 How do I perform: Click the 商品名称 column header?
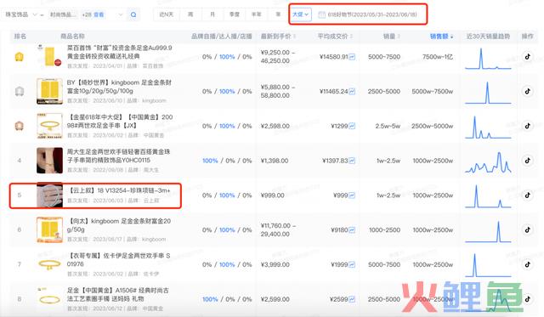pos(72,37)
